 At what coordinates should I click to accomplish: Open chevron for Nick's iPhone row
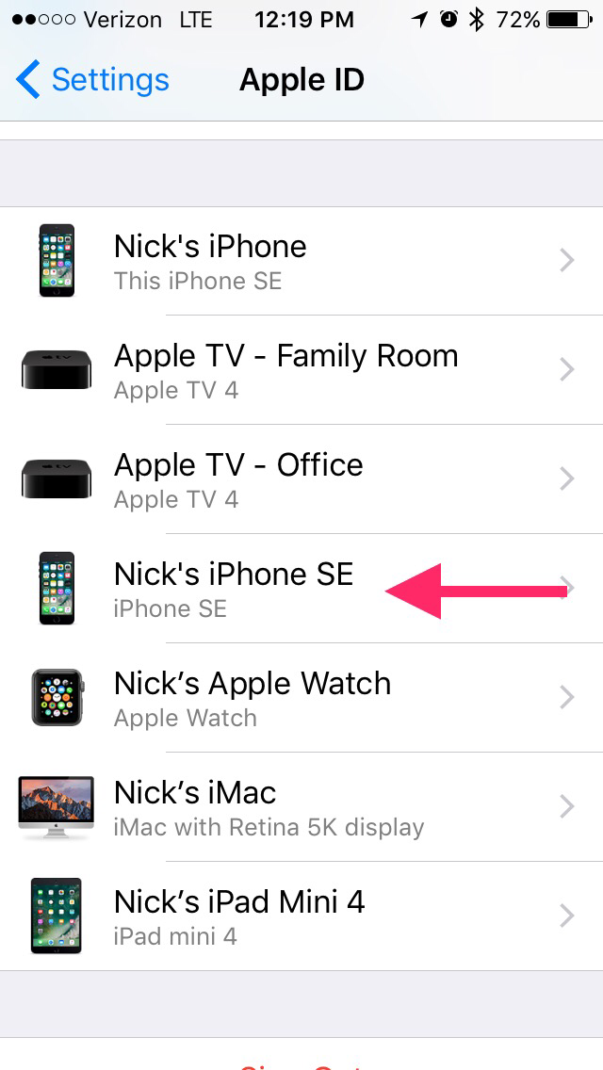coord(567,261)
